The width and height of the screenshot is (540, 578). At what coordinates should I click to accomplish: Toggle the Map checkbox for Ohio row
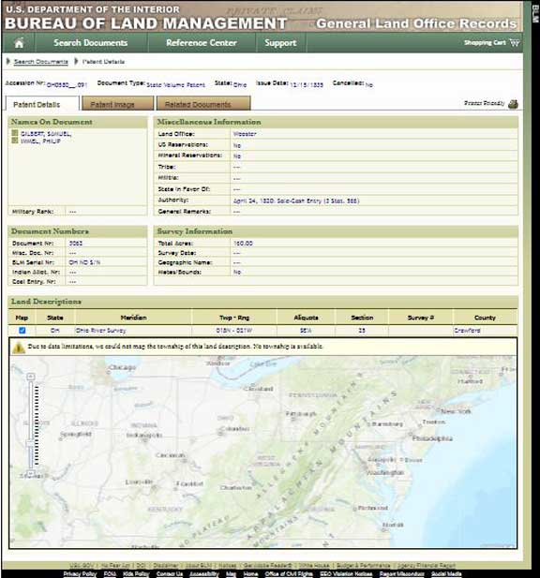coord(22,331)
